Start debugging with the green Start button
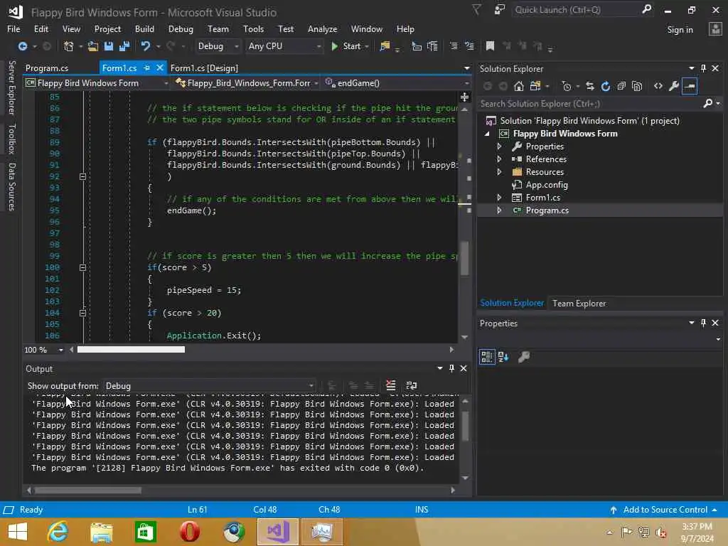Viewport: 728px width, 546px height. [346, 46]
